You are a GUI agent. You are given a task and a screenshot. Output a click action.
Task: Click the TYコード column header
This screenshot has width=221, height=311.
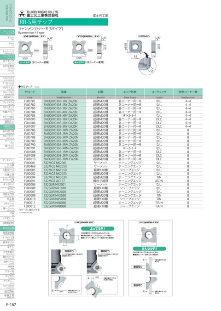30,92
